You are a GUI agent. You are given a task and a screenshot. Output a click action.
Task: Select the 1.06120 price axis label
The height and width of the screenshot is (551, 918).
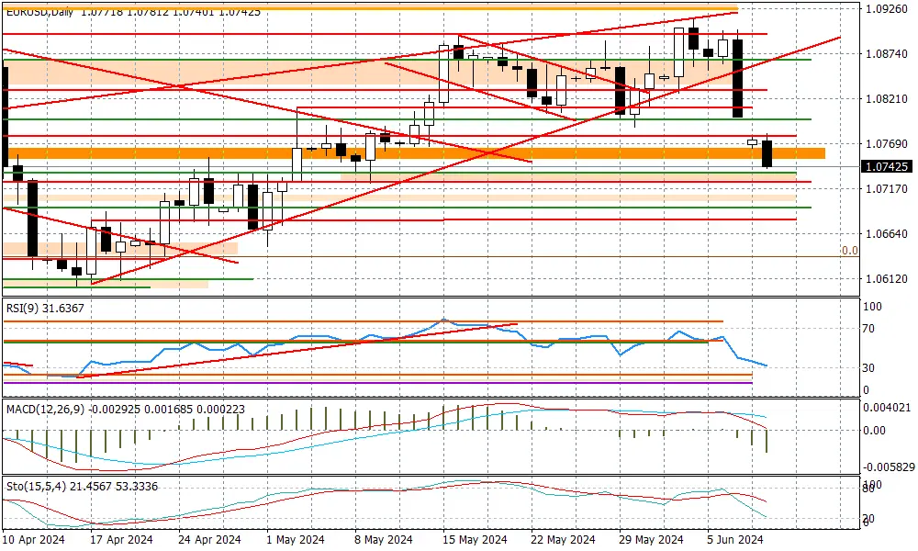(x=887, y=279)
